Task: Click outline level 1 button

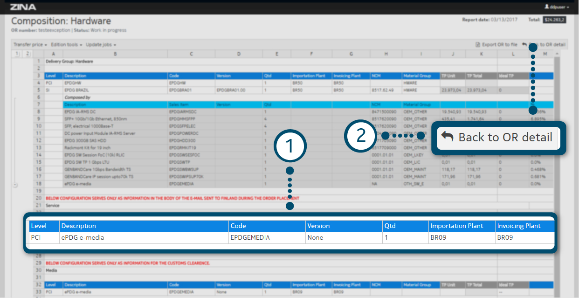Action: [x=17, y=54]
